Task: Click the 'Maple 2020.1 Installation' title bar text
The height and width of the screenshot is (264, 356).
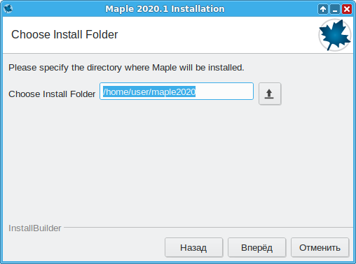Action: 165,9
